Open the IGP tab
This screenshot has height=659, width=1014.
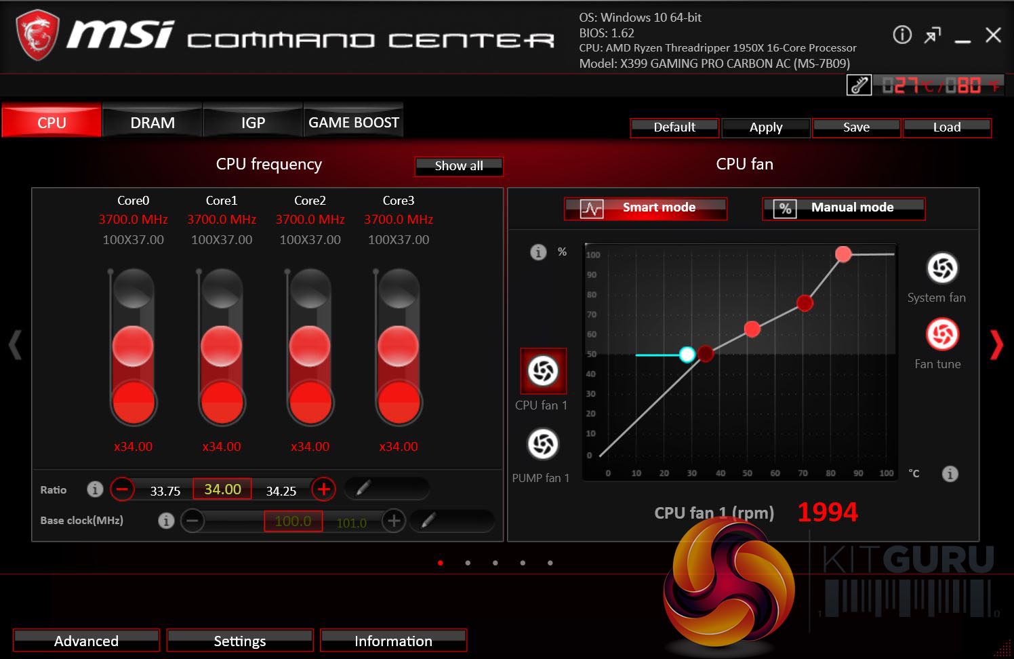click(253, 121)
